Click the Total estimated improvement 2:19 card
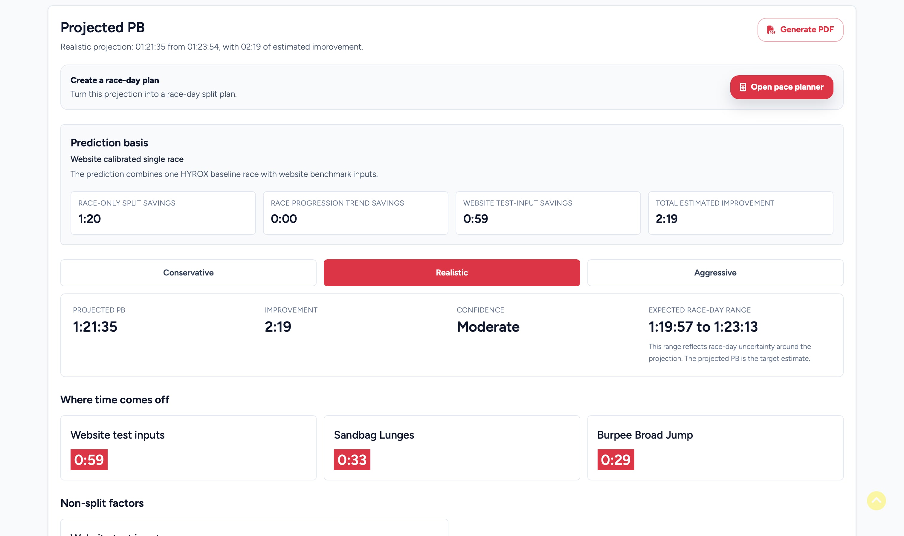The width and height of the screenshot is (904, 536). (x=740, y=213)
